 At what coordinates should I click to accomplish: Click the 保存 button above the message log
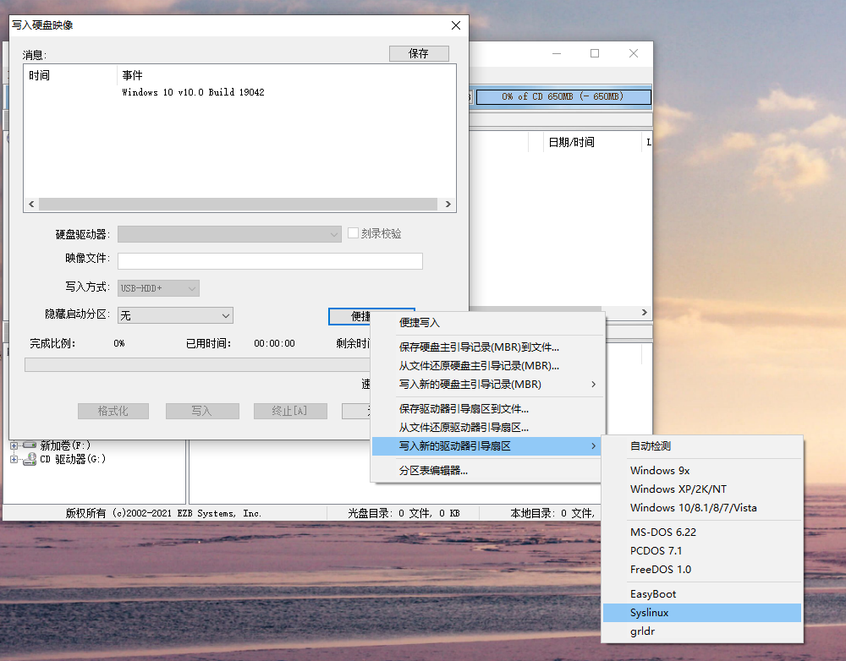[x=419, y=53]
